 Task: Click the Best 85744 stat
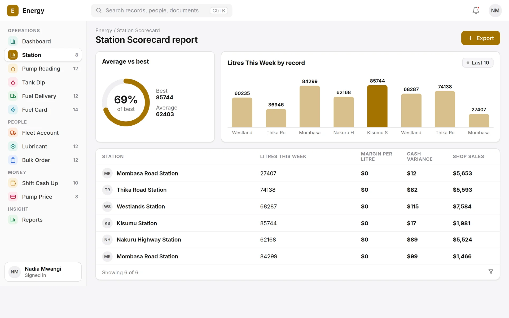point(165,94)
